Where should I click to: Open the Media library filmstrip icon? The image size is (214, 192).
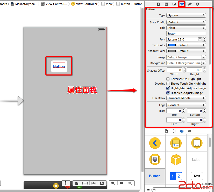point(190,131)
